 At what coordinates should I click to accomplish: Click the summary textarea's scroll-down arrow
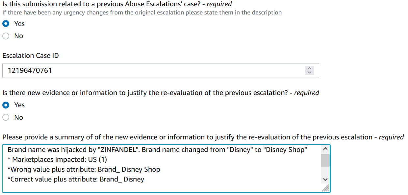click(x=325, y=179)
